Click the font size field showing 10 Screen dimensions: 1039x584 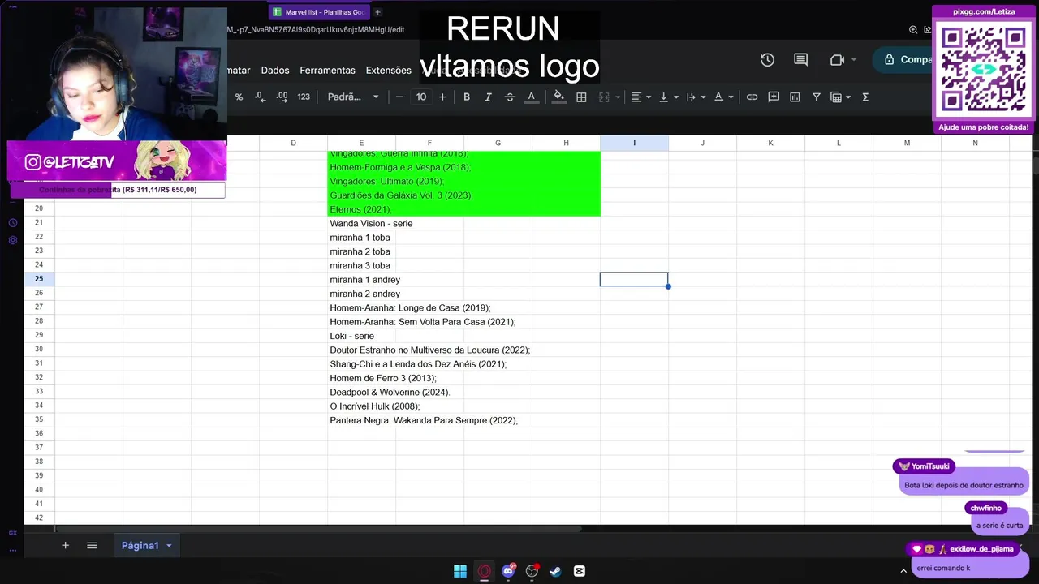[421, 97]
